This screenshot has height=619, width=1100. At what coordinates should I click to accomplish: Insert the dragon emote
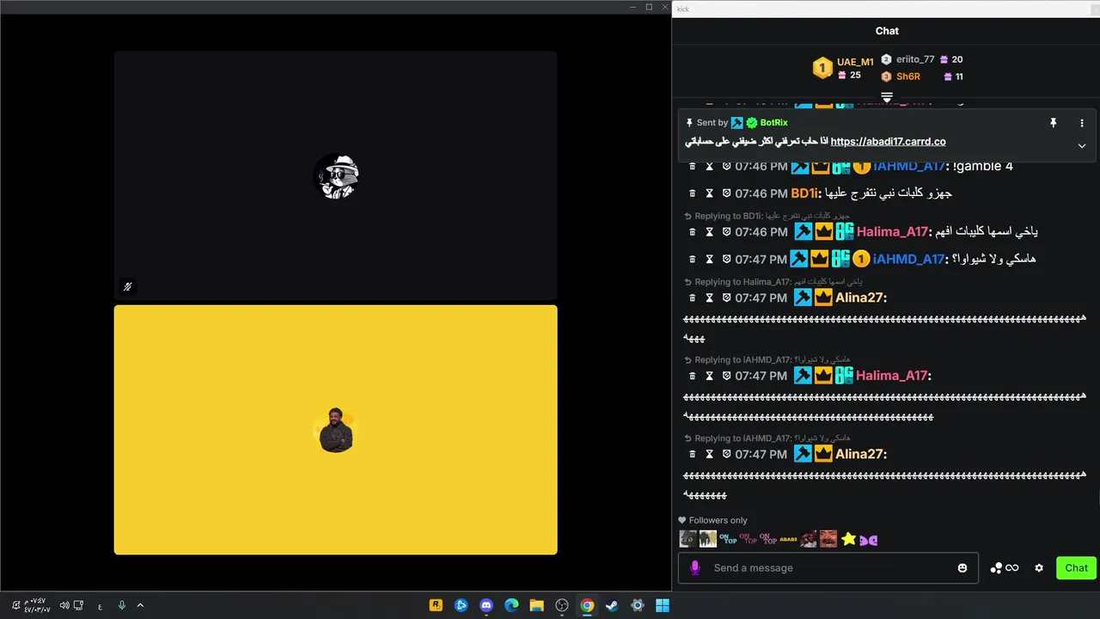tap(688, 539)
